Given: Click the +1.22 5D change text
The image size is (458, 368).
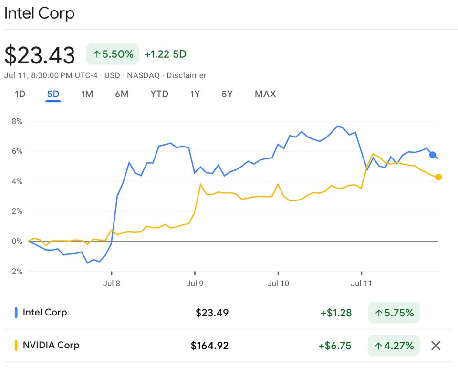Looking at the screenshot, I should (166, 54).
